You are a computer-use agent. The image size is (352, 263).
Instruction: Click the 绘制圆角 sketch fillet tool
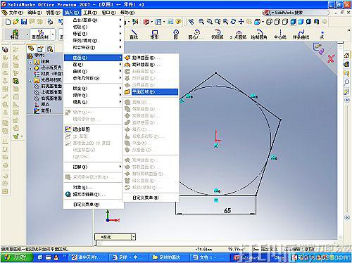(259, 34)
